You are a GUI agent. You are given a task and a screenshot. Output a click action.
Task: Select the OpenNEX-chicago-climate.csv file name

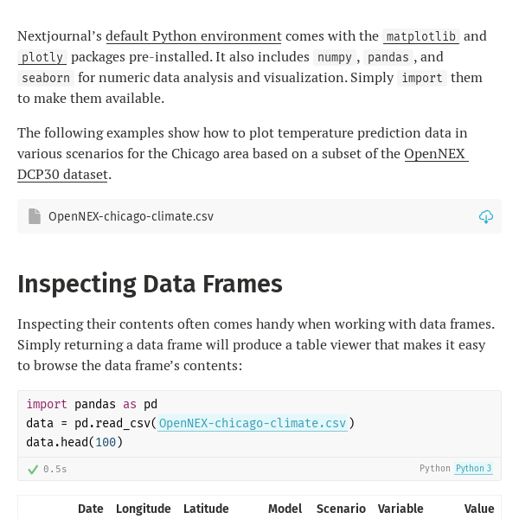[x=131, y=216]
